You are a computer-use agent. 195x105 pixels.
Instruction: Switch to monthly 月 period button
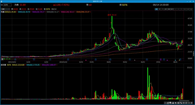click(163, 9)
